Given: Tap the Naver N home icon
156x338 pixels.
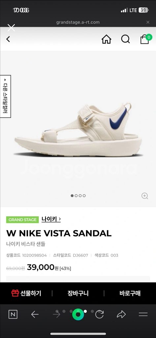Looking at the screenshot, I should click(x=13, y=315).
